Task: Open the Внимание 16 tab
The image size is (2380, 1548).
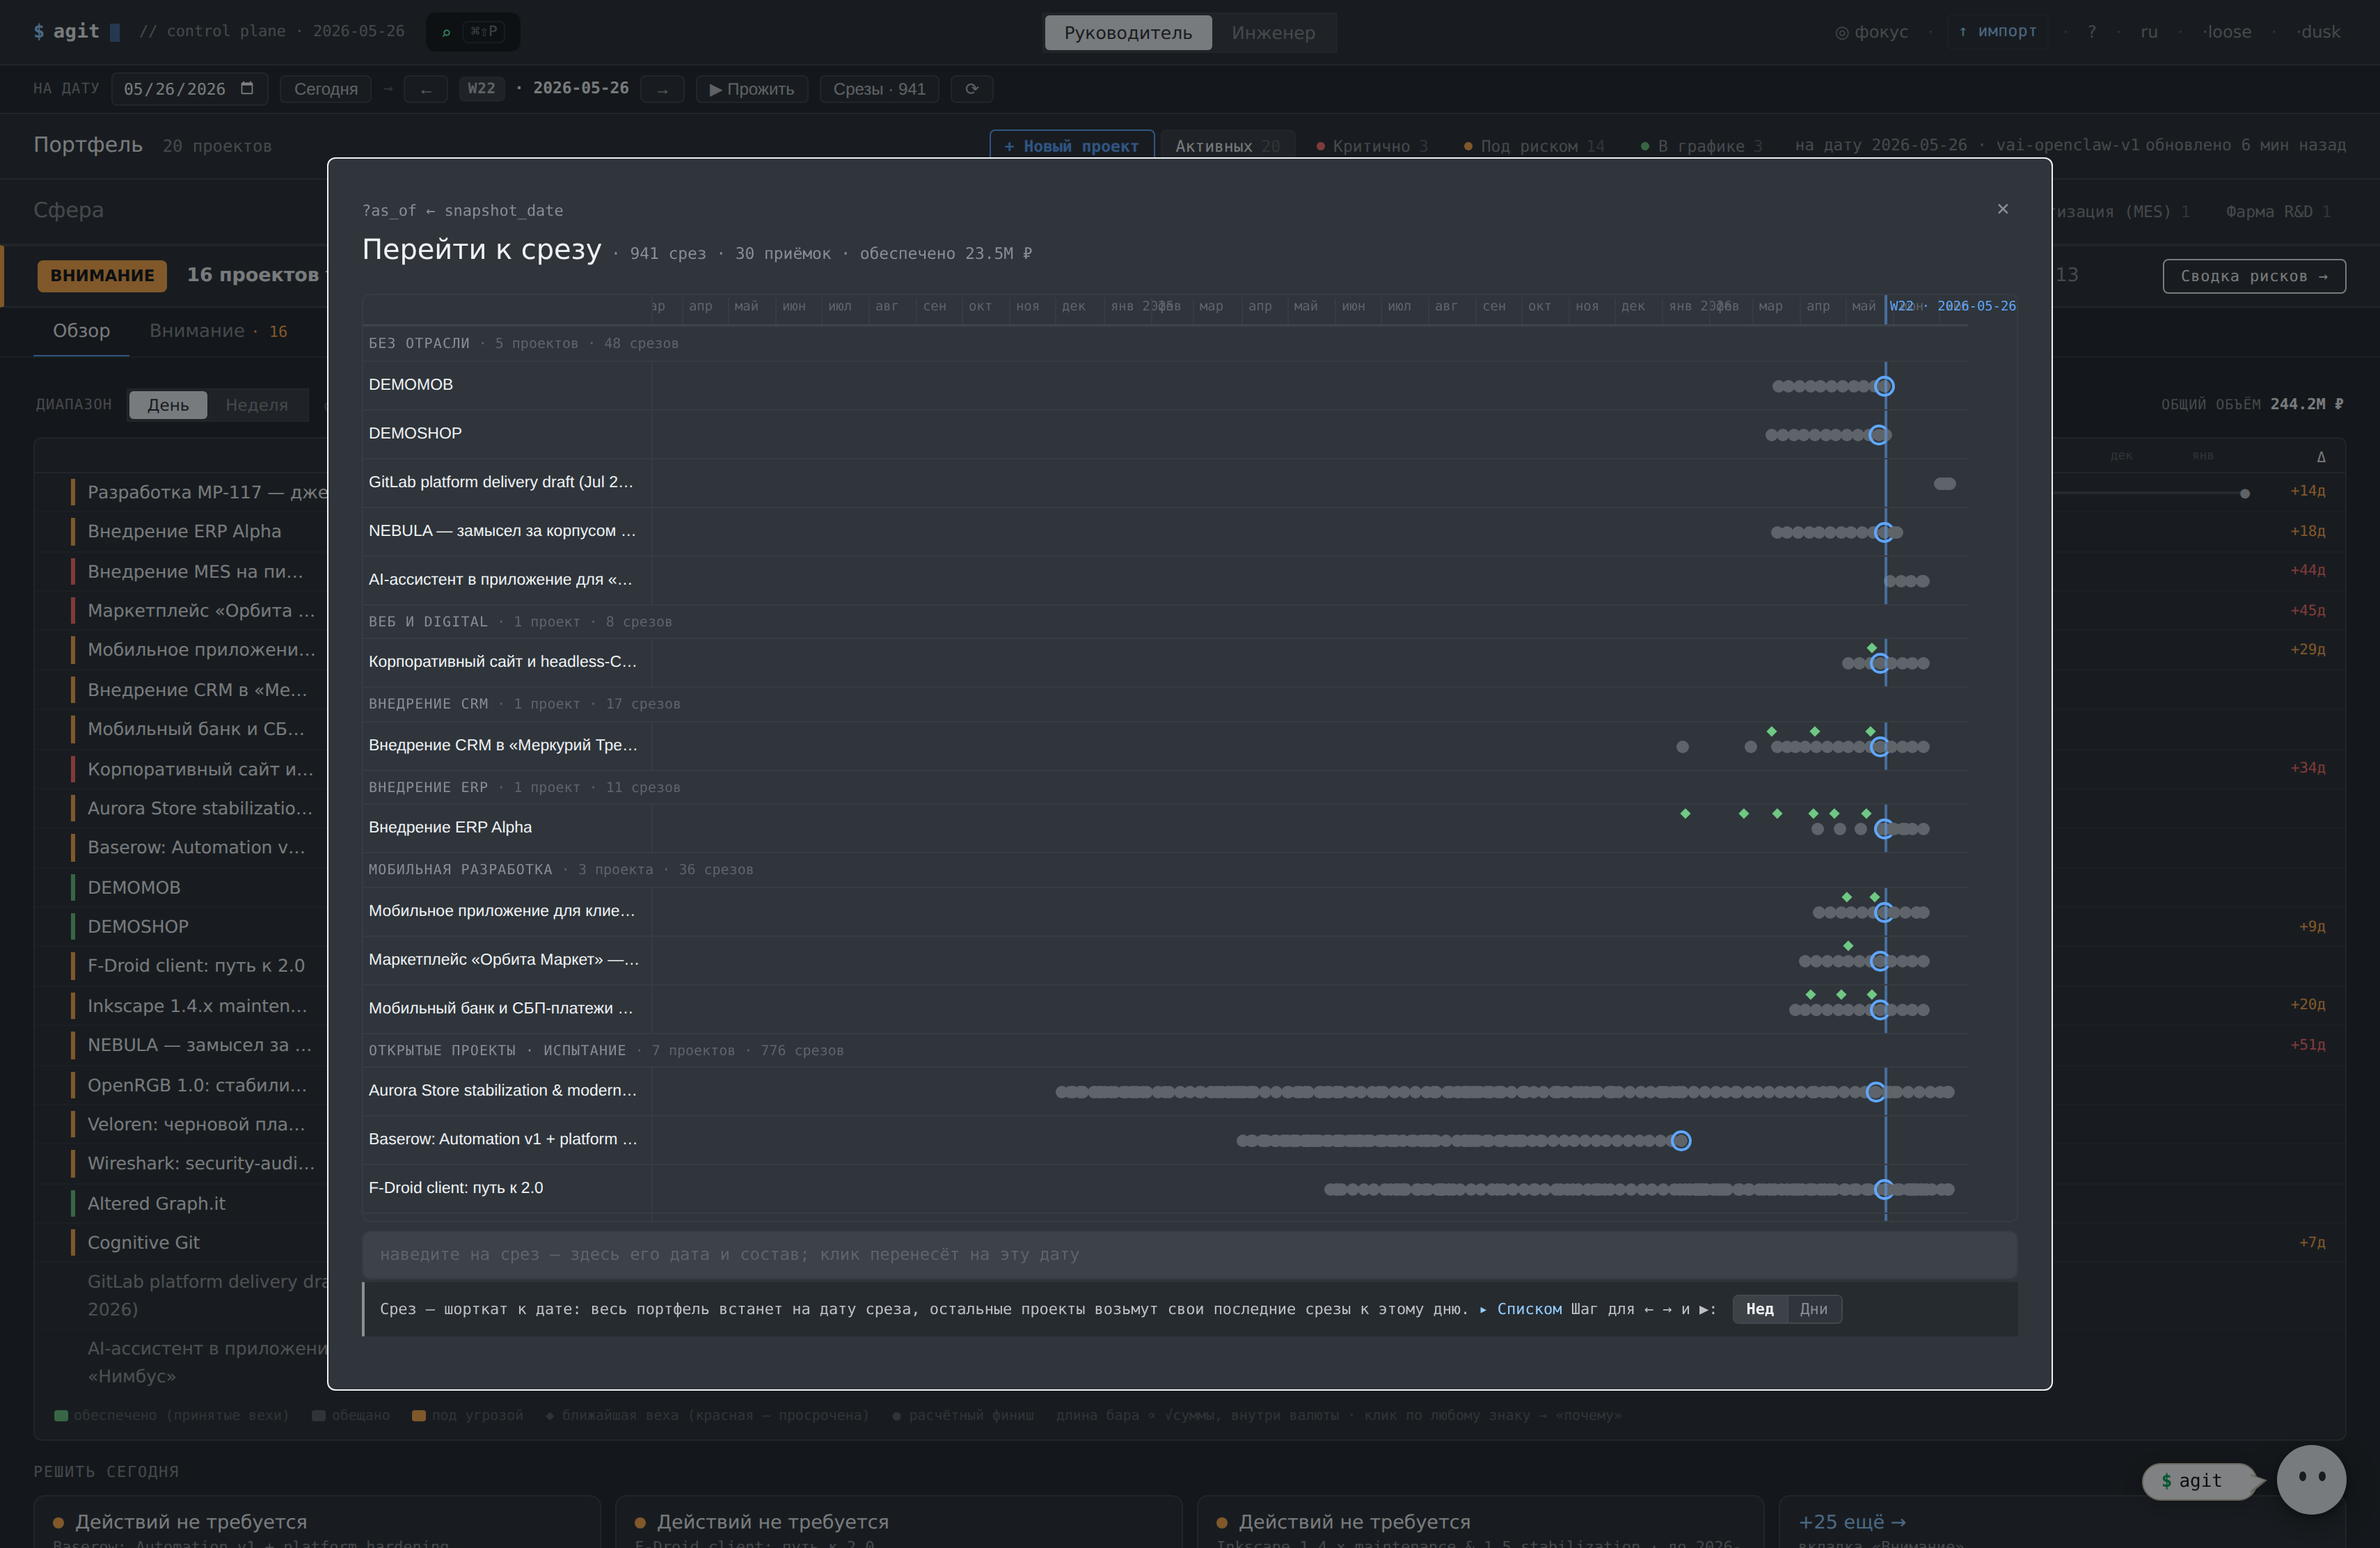Action: pyautogui.click(x=218, y=331)
